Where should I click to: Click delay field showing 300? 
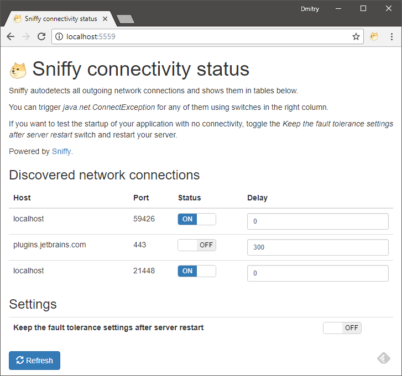click(317, 247)
